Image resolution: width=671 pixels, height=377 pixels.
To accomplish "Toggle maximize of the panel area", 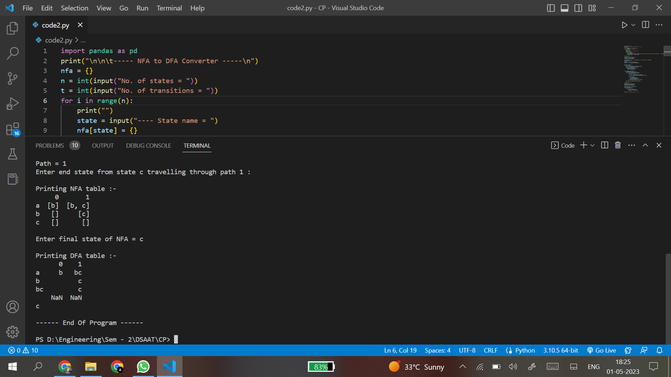I will coord(645,145).
